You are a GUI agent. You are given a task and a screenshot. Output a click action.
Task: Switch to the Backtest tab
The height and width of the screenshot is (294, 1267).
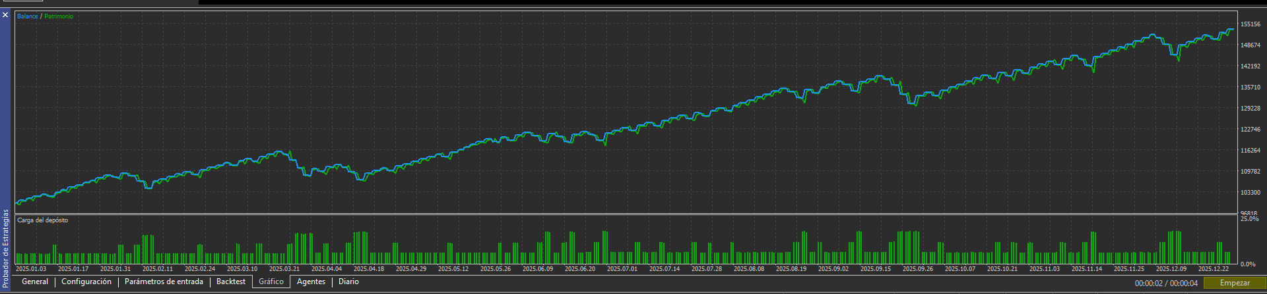(231, 282)
